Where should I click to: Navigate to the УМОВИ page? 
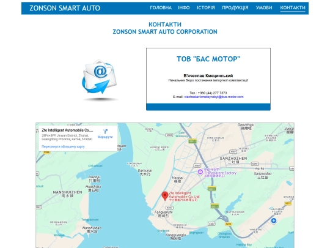click(x=264, y=8)
